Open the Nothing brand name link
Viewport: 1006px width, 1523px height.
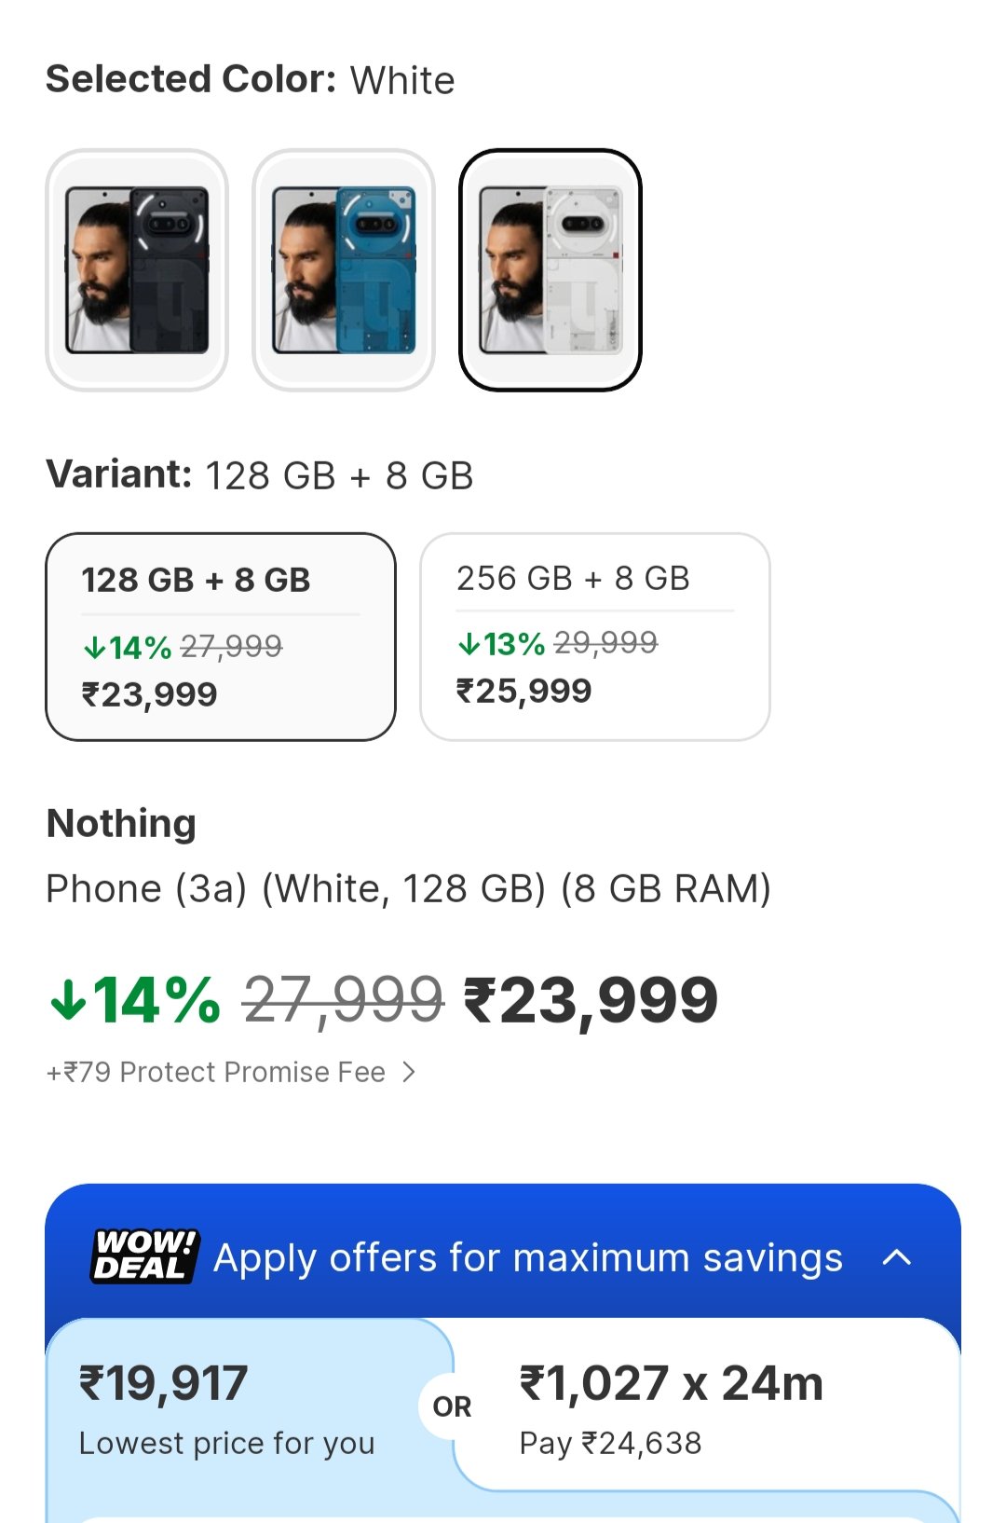point(122,824)
